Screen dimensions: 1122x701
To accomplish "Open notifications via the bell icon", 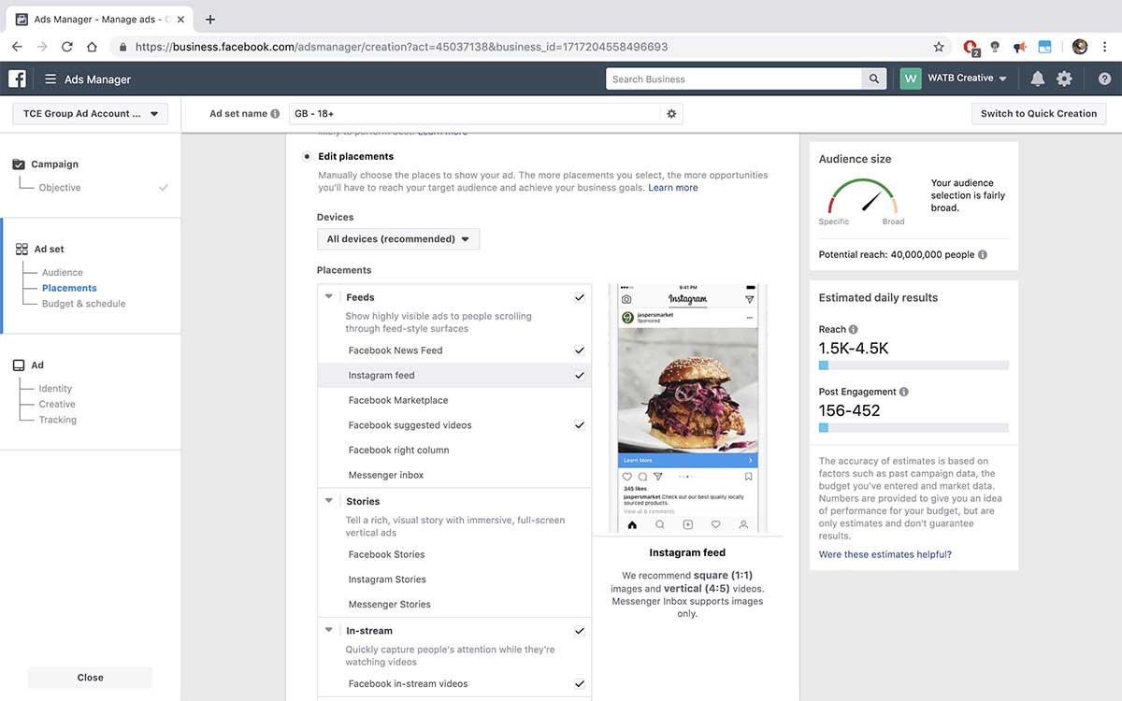I will 1037,79.
